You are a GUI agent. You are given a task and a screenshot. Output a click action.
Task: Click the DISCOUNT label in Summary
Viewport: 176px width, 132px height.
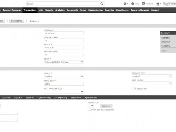click(x=166, y=42)
